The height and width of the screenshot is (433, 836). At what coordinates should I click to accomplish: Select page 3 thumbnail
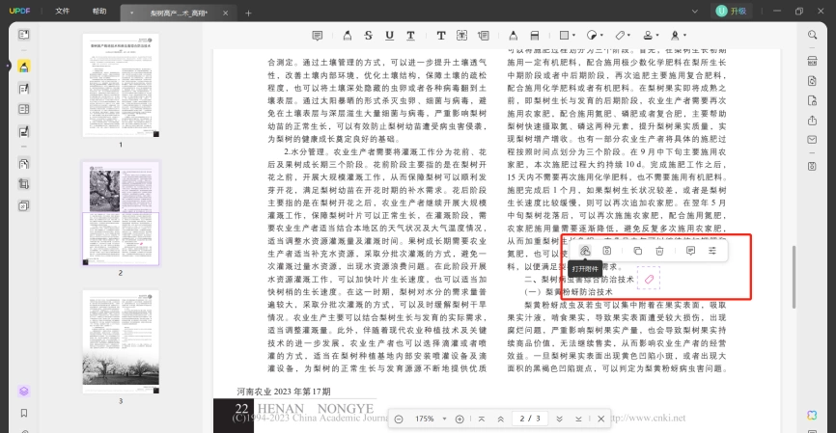pos(121,342)
